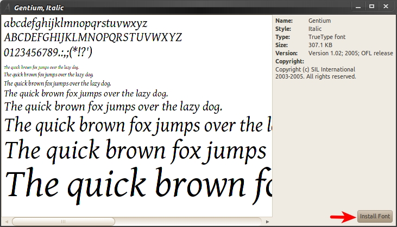Click the "TrueType font" type value

click(327, 37)
